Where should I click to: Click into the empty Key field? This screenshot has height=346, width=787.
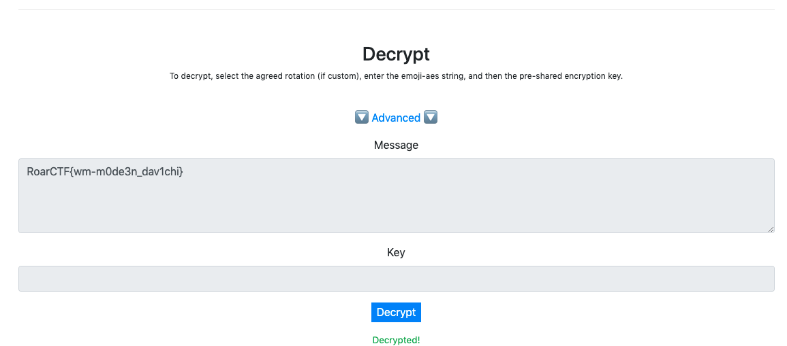point(396,279)
